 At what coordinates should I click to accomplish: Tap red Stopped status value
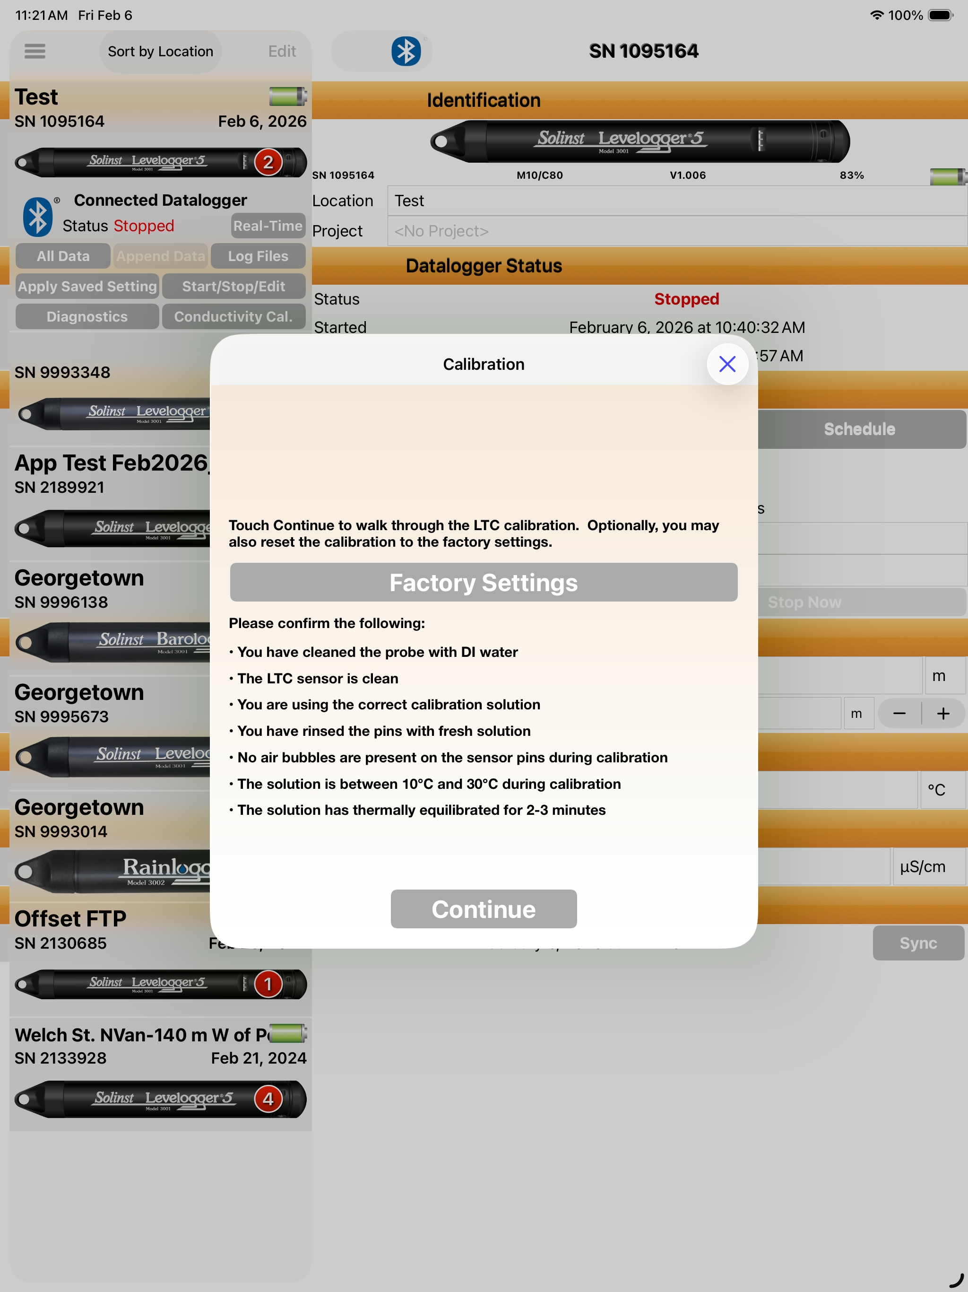point(687,299)
